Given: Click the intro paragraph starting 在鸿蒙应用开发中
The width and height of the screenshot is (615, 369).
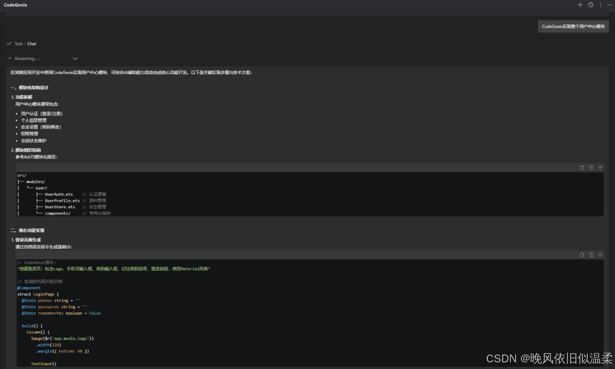Looking at the screenshot, I should coord(131,72).
